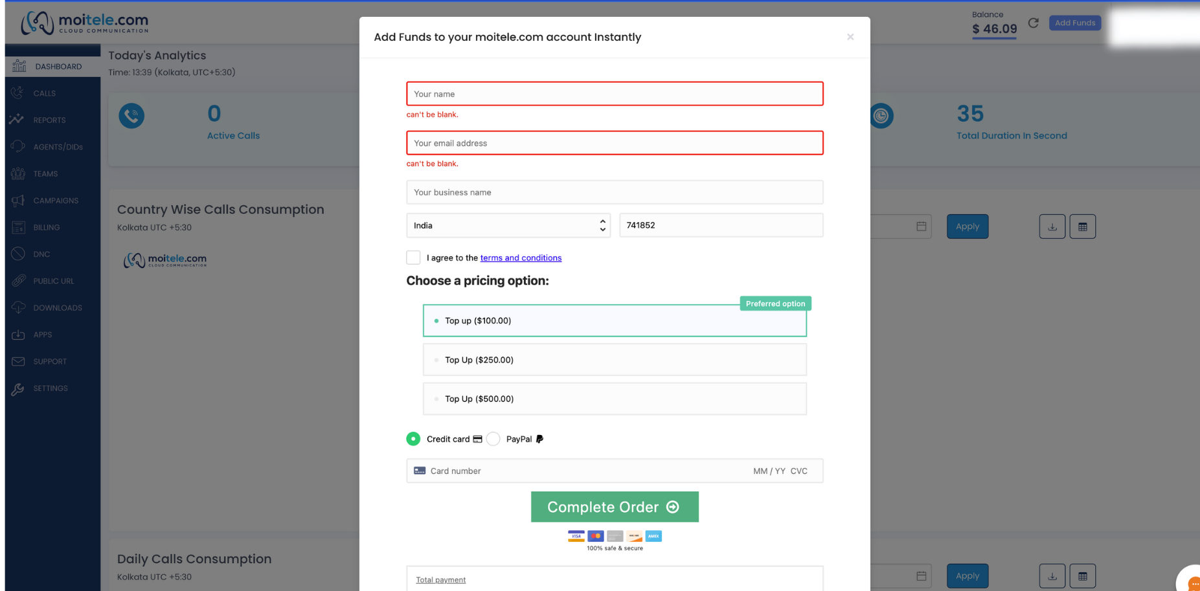Screen dimensions: 1200x591
Task: Open Country Wise Calls table view icon
Action: coord(1083,227)
